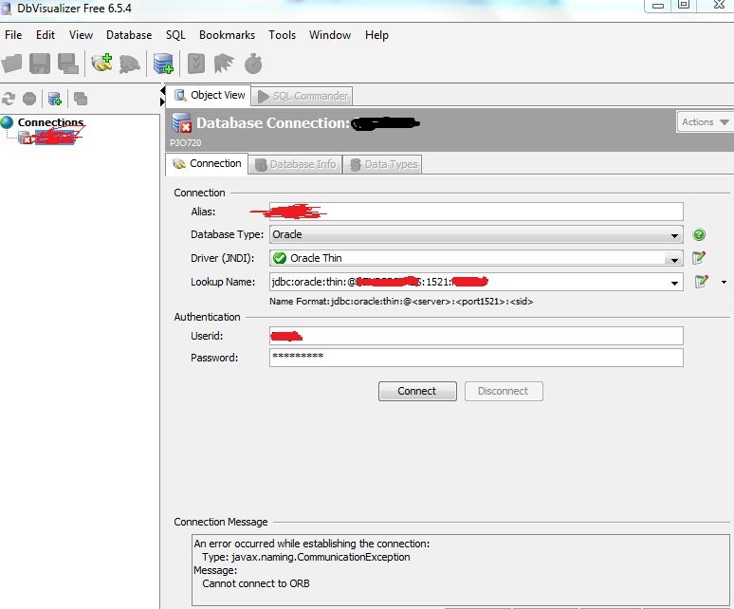Viewport: 734px width, 609px height.
Task: Switch to the Object View tab
Action: point(210,95)
